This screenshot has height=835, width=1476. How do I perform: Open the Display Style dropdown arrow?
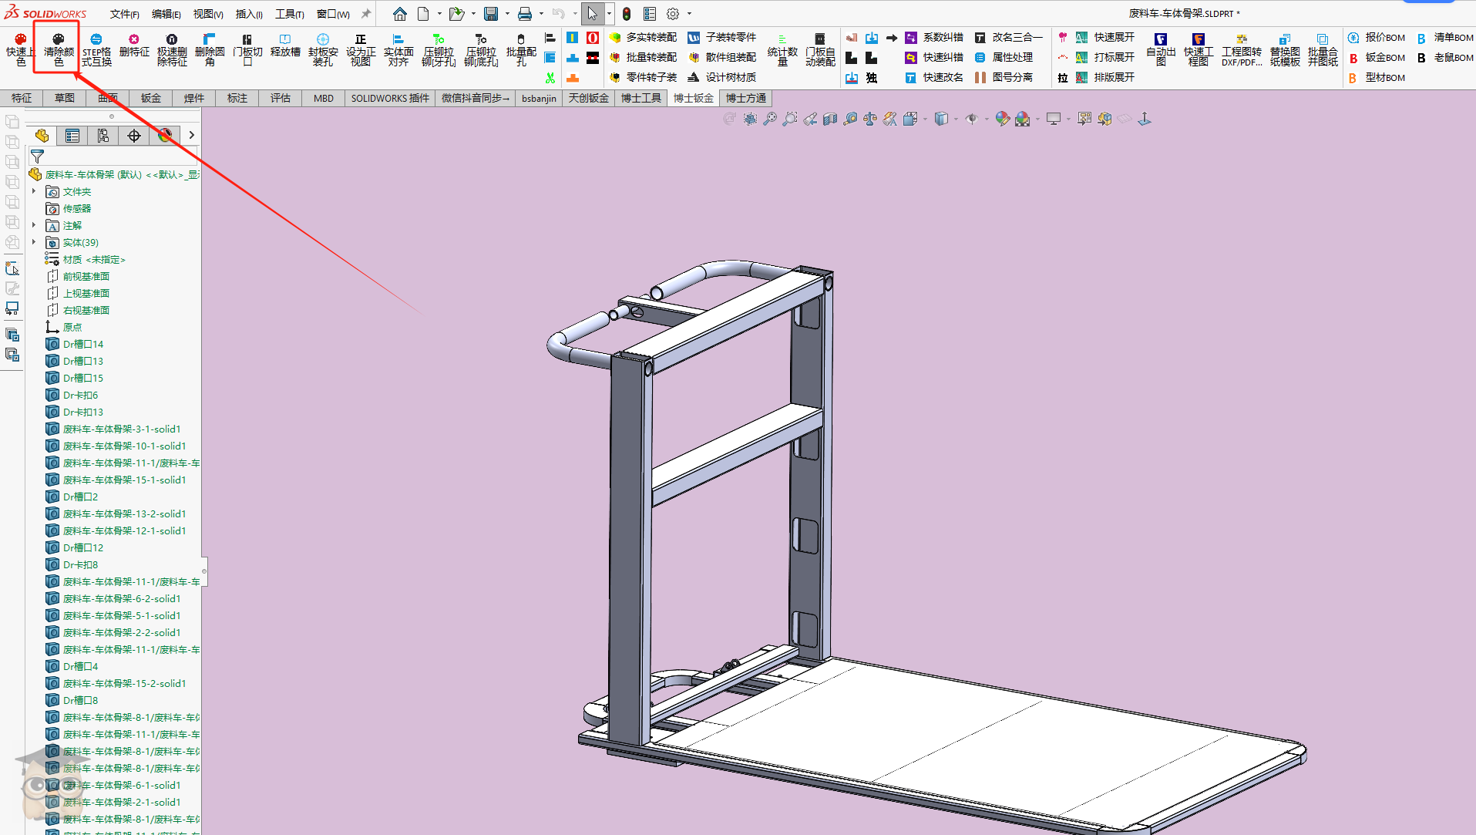click(x=956, y=119)
